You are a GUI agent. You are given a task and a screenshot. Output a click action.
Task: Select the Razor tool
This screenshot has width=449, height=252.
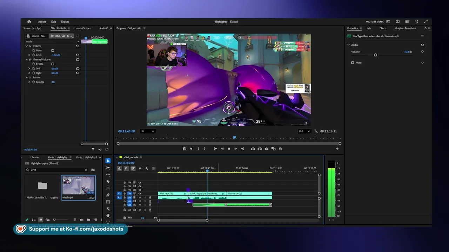click(108, 181)
